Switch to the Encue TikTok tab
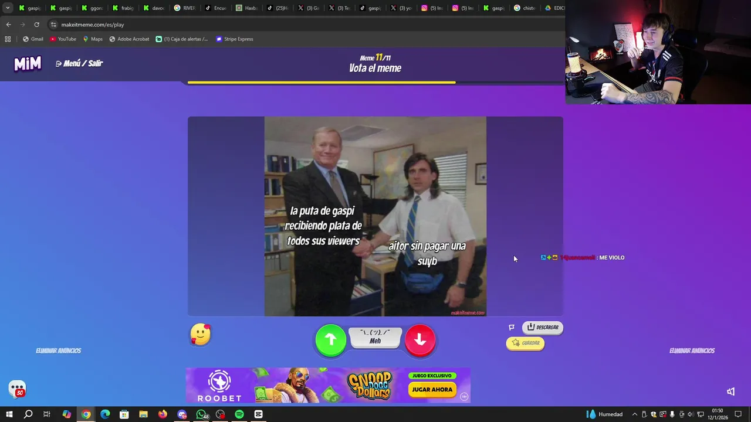The image size is (751, 422). (x=216, y=8)
